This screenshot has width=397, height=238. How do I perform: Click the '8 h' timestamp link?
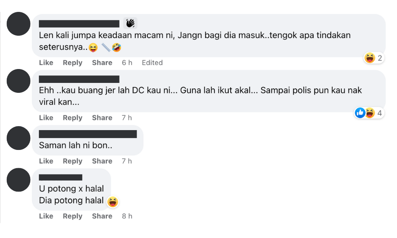click(127, 216)
